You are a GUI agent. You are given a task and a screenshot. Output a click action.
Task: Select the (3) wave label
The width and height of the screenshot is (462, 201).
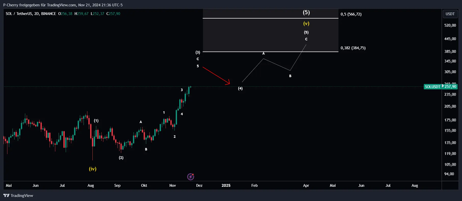coord(198,52)
